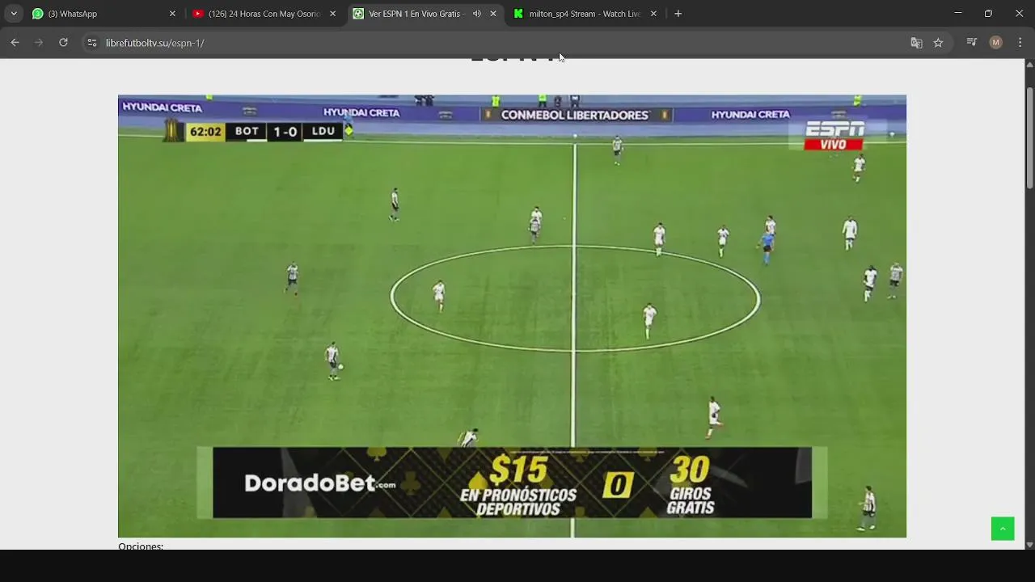This screenshot has width=1035, height=582.
Task: Open media controls icon
Action: click(972, 43)
